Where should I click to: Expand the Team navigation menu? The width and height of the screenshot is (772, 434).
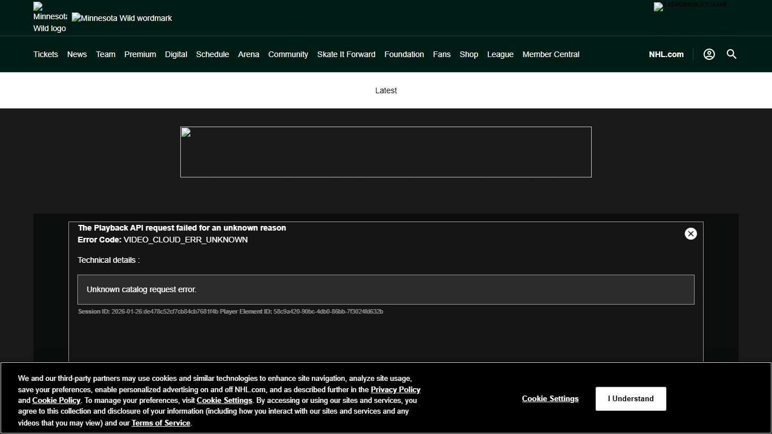[106, 54]
